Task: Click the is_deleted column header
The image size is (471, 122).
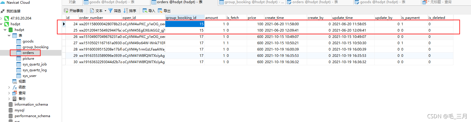Action: pos(441,18)
